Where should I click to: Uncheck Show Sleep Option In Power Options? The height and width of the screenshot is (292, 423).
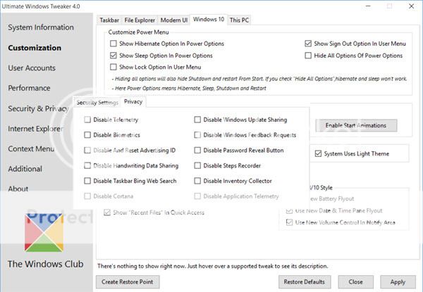[114, 55]
